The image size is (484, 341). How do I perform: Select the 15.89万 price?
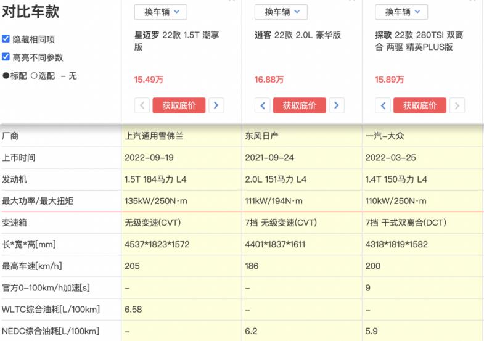(389, 80)
